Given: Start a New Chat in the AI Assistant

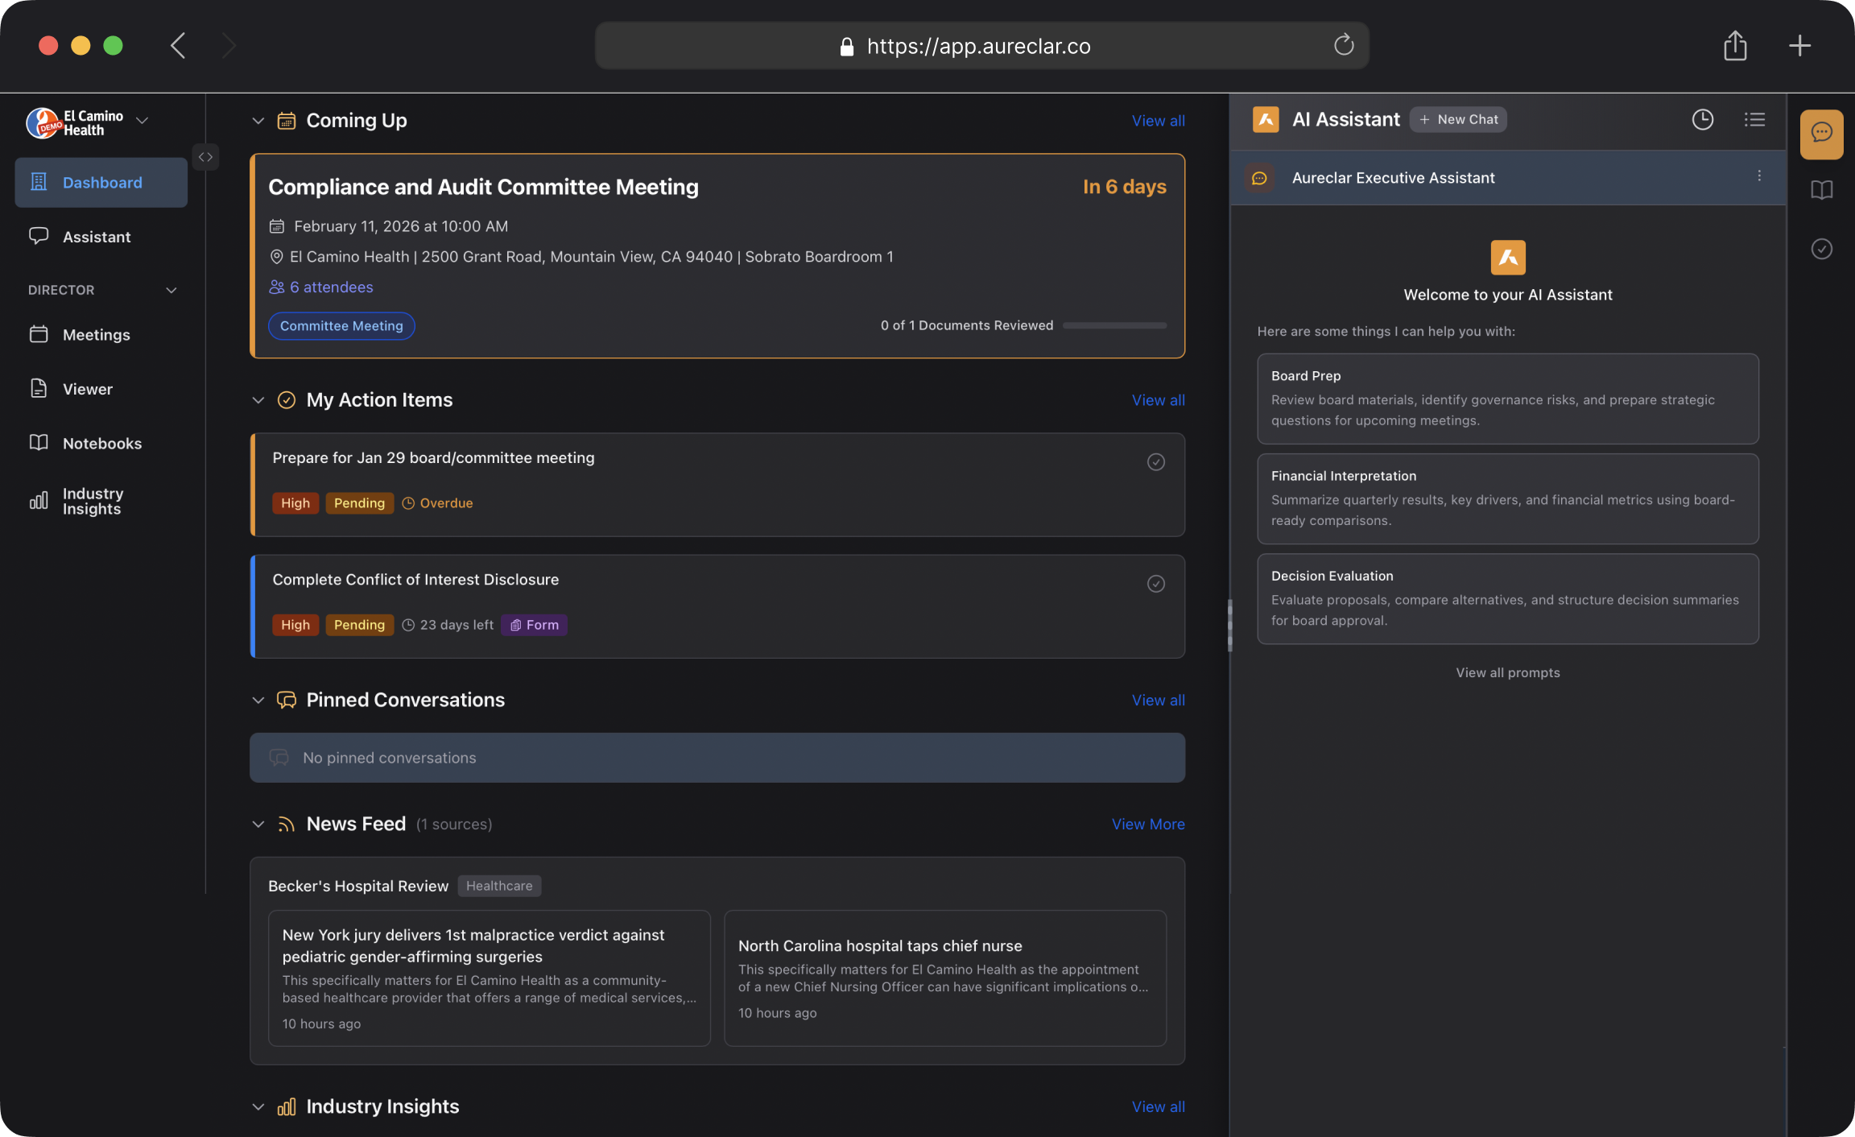Looking at the screenshot, I should coord(1458,119).
